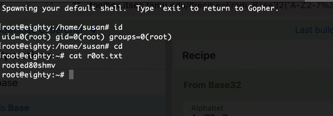Click the divider between the Operations and Recipe panes
The image size is (333, 116).
(x=170, y=78)
